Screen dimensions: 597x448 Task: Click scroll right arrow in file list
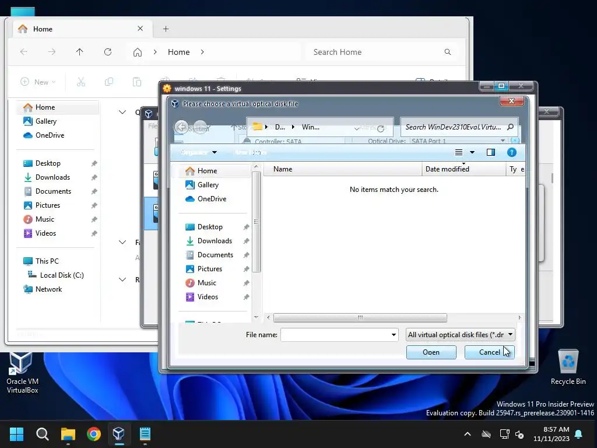pos(519,317)
